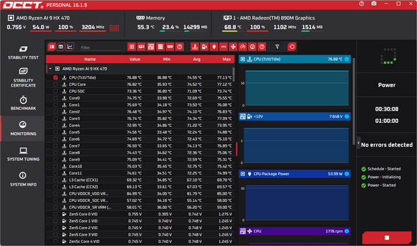Check the CPU Core sensor checkbox
417x246 pixels.
point(55,84)
